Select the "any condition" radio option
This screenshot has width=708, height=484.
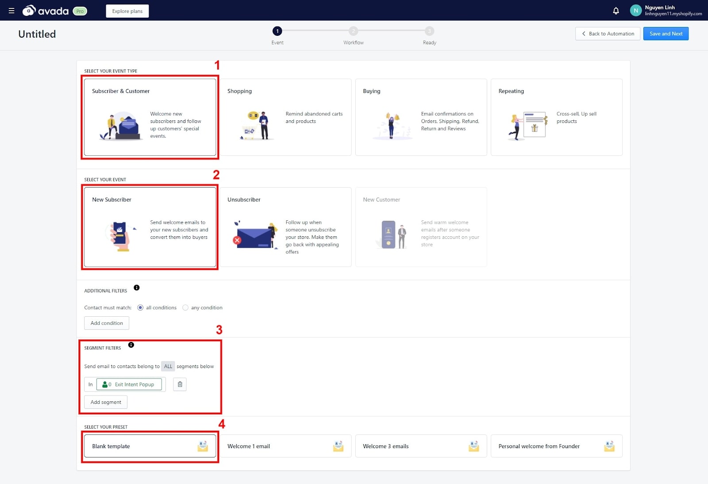pyautogui.click(x=185, y=307)
